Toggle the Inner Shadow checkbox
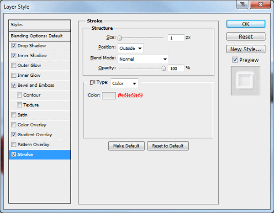Screen dimensions: 274x213 [14, 56]
